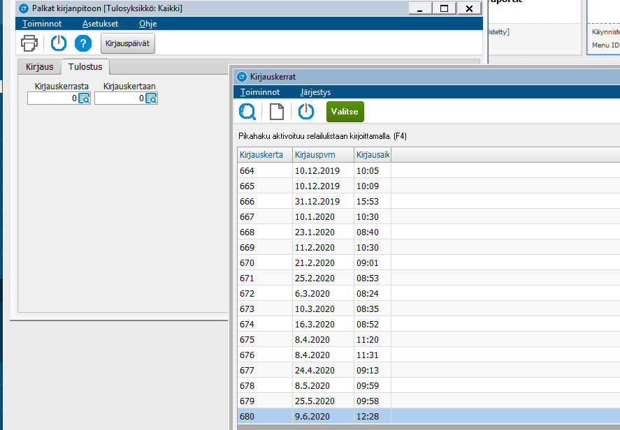Click the Kirjauskerrasta input field
The image size is (620, 430).
[52, 98]
